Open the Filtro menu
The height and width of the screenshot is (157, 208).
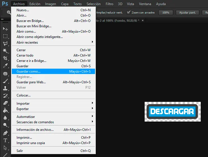[109, 4]
